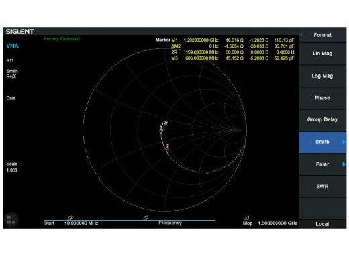Select marker 2 triangle on frequency bar

(70, 217)
